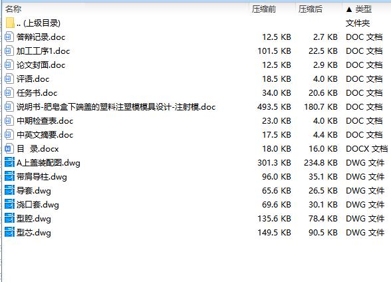Viewport: 391px width, 282px height.
Task: Click the 类型 column header
Action: [364, 9]
